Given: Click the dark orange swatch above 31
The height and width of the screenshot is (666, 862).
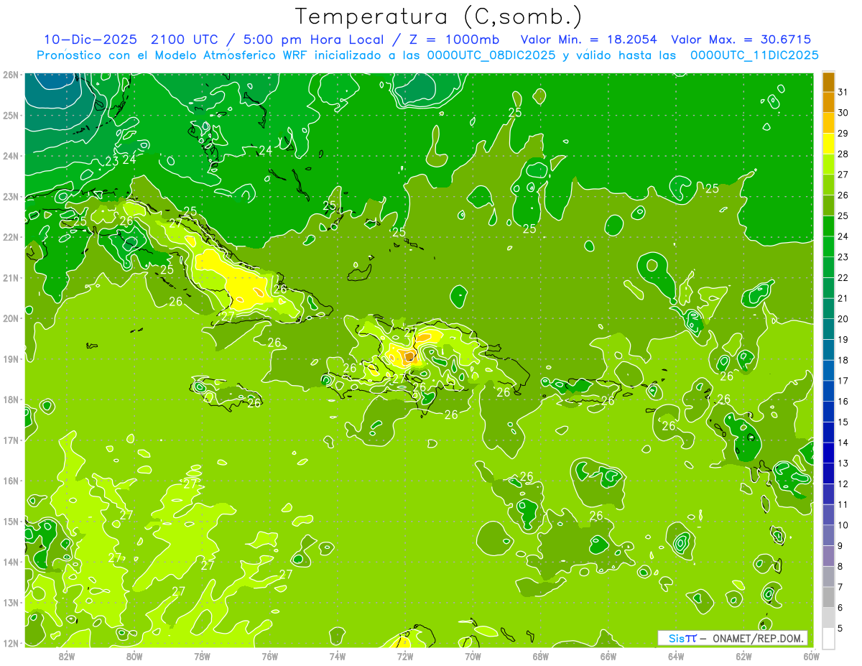Looking at the screenshot, I should (828, 81).
